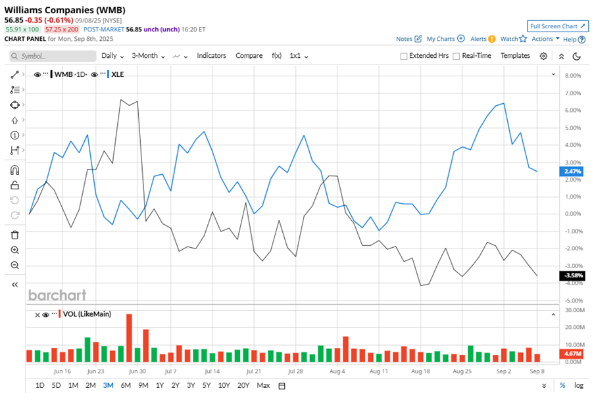Open WMB series options ellipsis
Viewport: 594px width, 401px height.
45,74
